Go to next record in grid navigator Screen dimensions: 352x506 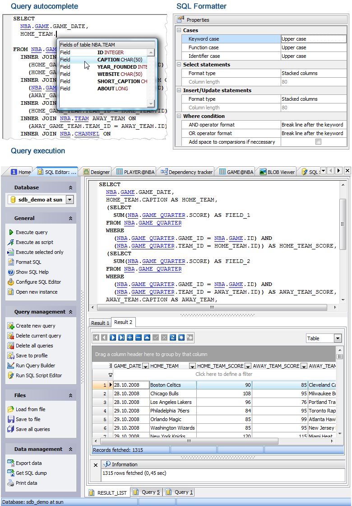pyautogui.click(x=113, y=337)
